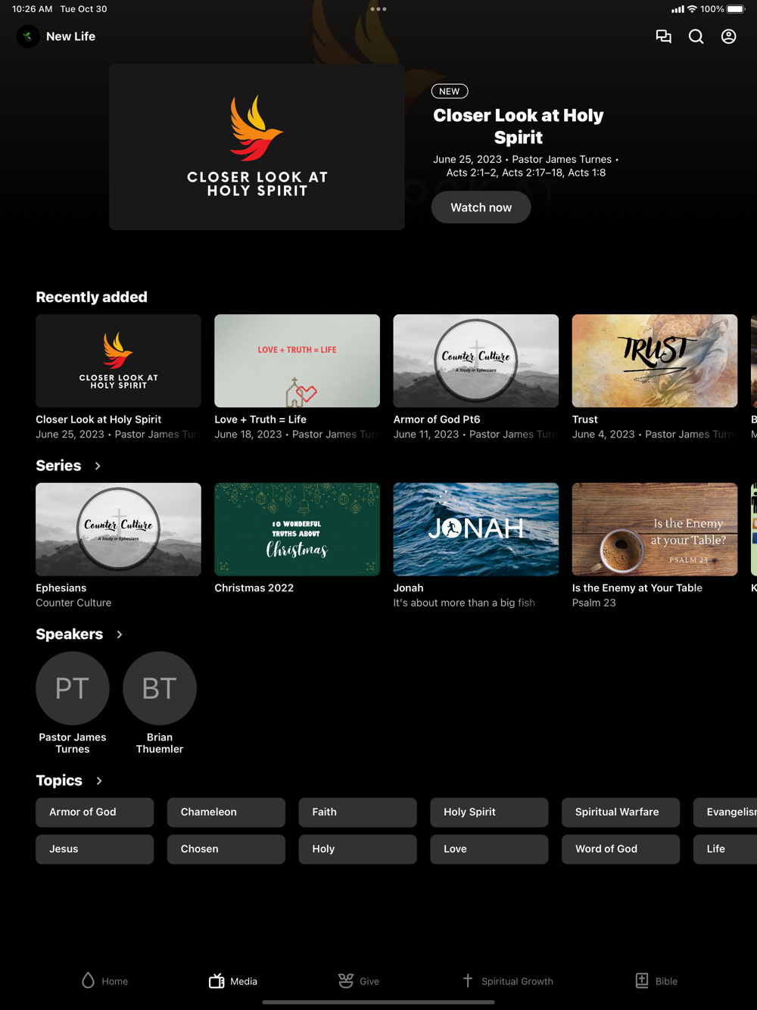Image resolution: width=757 pixels, height=1010 pixels.
Task: Tap the Media TV icon
Action: [x=217, y=980]
